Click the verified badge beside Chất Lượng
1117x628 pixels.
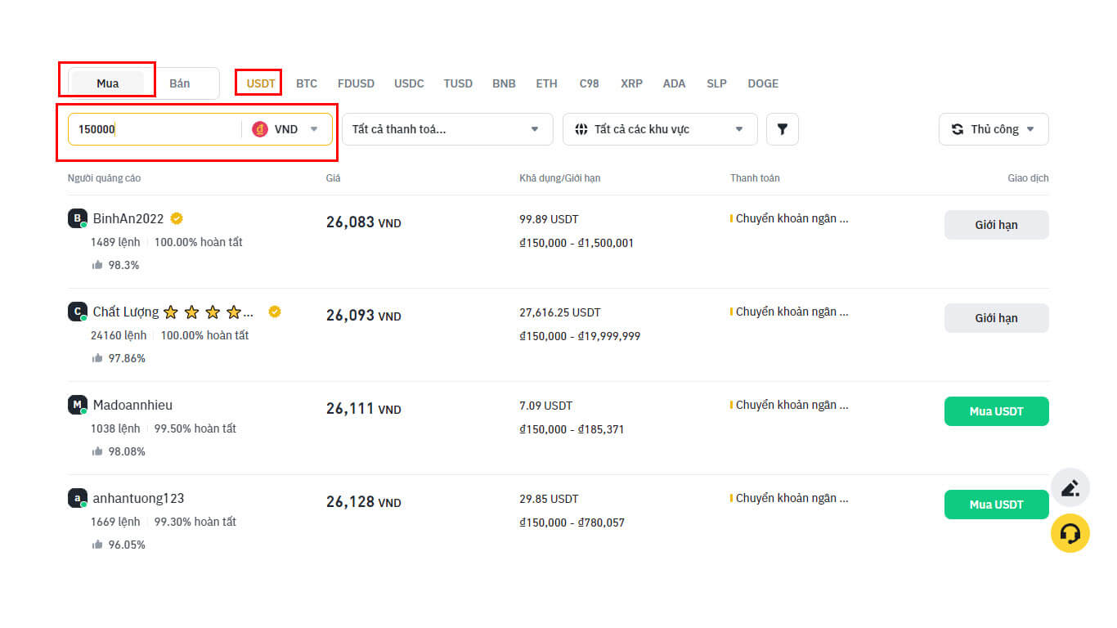click(275, 312)
